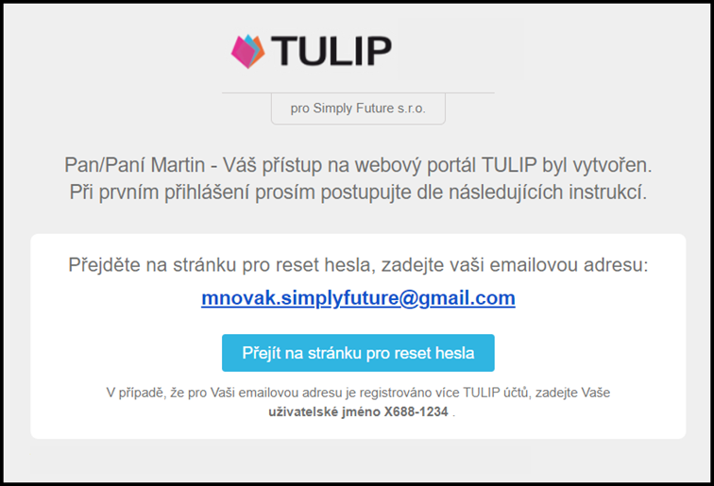This screenshot has width=714, height=486.
Task: Click the "pro Simply Future s.r.o." label
Action: 358,109
